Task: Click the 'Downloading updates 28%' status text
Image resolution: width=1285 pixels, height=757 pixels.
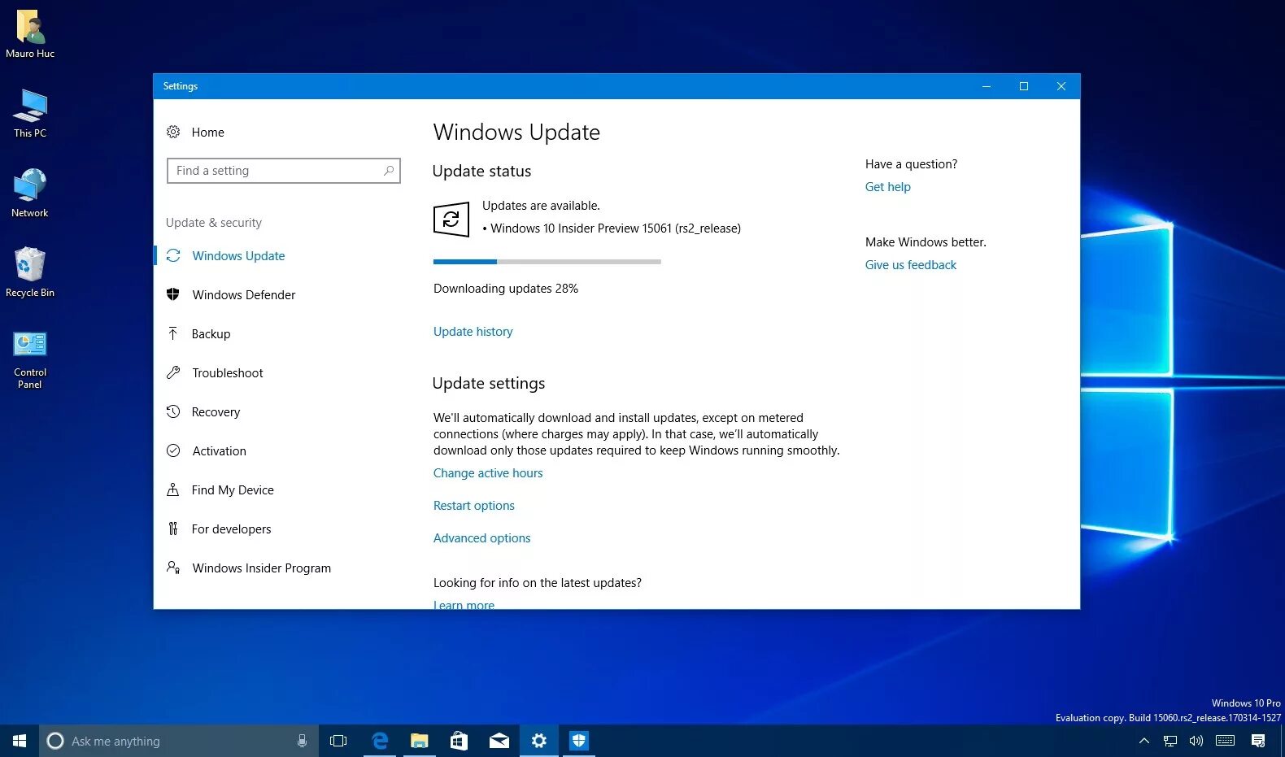Action: (505, 289)
